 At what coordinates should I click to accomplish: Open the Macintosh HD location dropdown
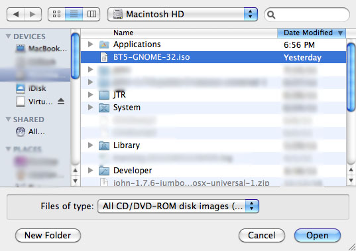182,15
